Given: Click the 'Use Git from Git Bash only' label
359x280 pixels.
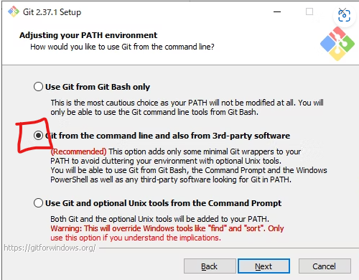Looking at the screenshot, I should (x=98, y=87).
